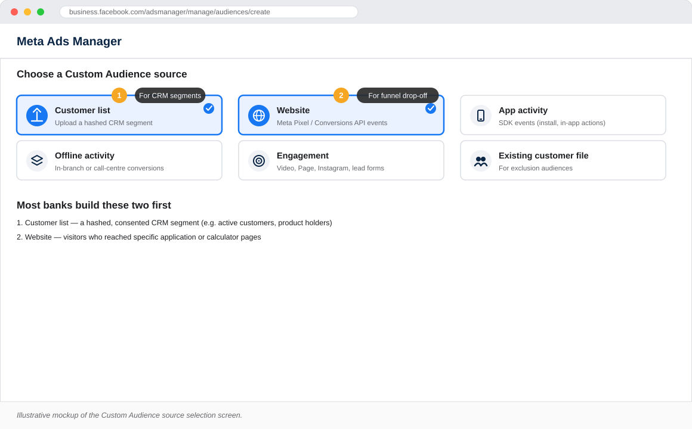Click 'Most banks build these two first' heading

pyautogui.click(x=94, y=205)
